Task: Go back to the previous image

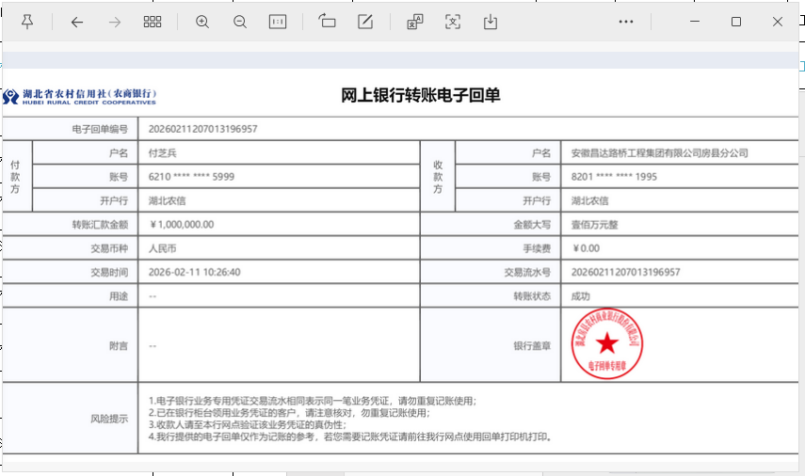Action: pyautogui.click(x=77, y=22)
